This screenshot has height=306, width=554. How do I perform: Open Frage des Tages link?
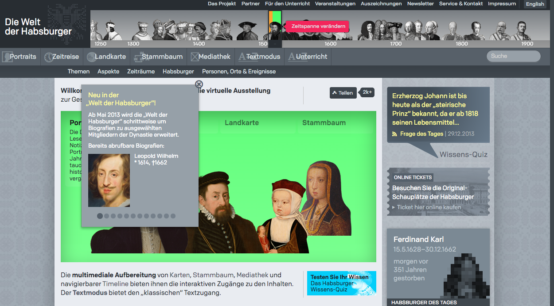(x=421, y=134)
